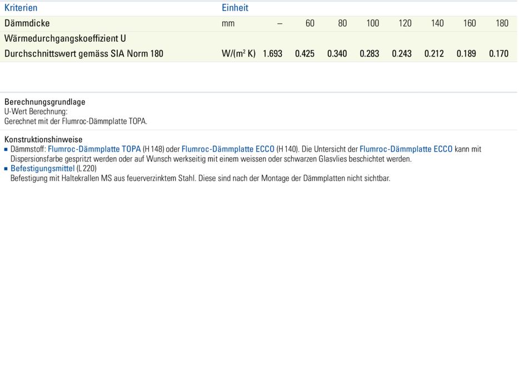Open the Flumroc-Dämmplatte TOPA link
The height and width of the screenshot is (372, 519).
[94, 149]
